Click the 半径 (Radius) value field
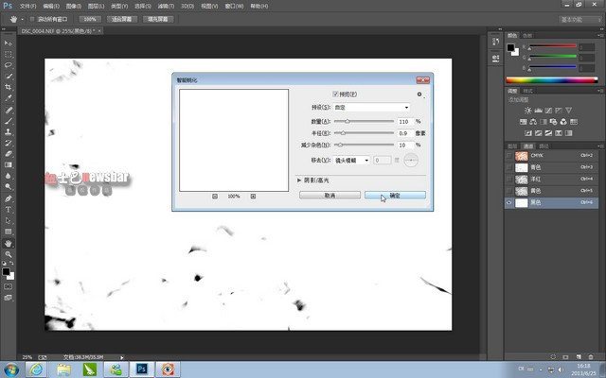This screenshot has width=606, height=378. 405,133
